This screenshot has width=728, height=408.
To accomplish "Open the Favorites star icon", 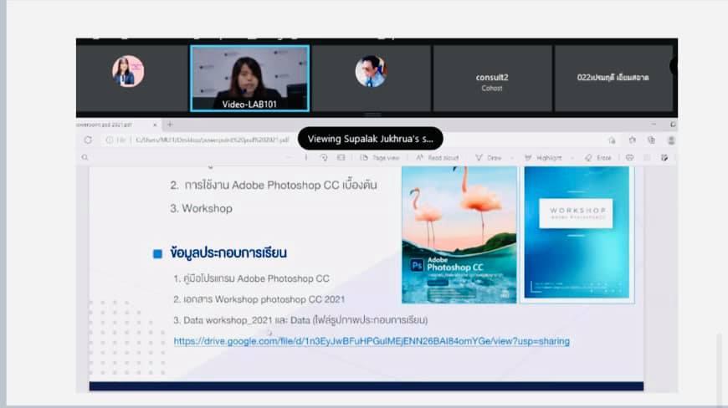I will 633,140.
